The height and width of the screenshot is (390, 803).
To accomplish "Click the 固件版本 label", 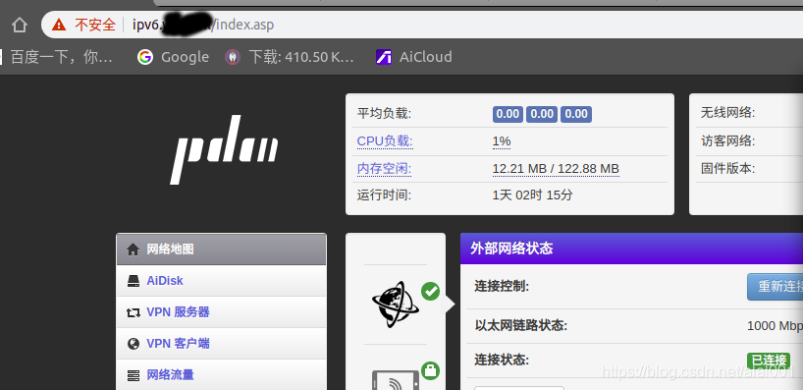I will [727, 168].
